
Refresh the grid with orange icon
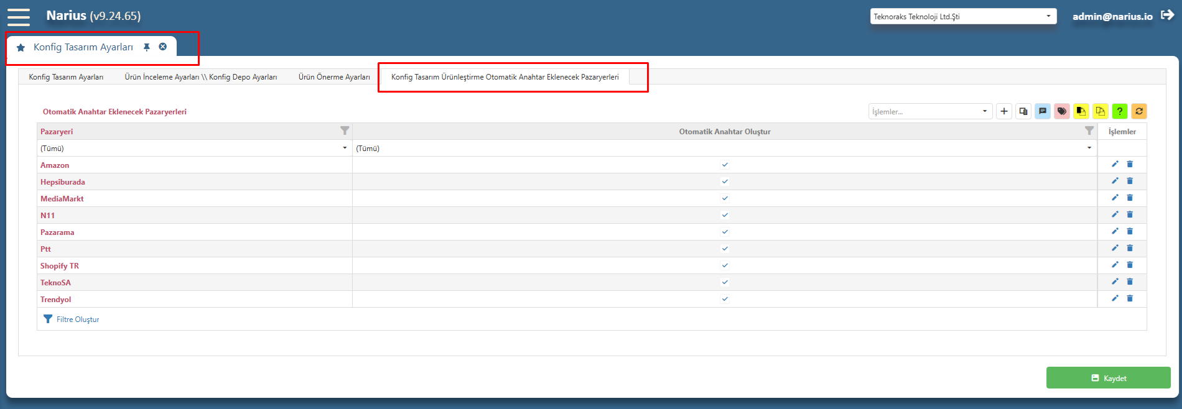[x=1139, y=111]
